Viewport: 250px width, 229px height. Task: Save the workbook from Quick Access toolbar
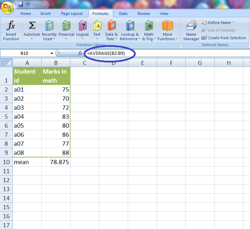pyautogui.click(x=20, y=5)
